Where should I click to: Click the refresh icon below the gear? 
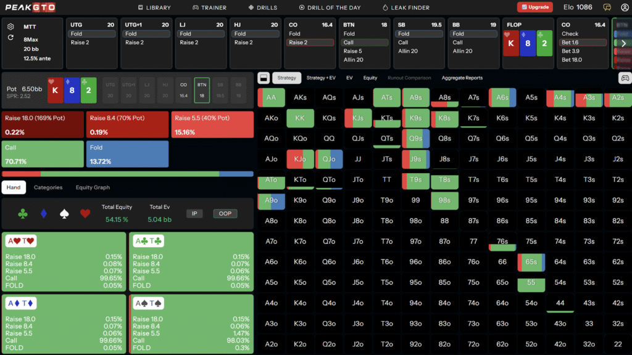coord(10,38)
